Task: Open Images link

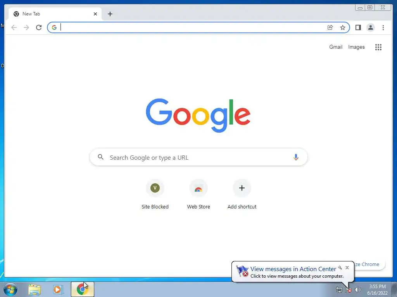Action: tap(356, 47)
